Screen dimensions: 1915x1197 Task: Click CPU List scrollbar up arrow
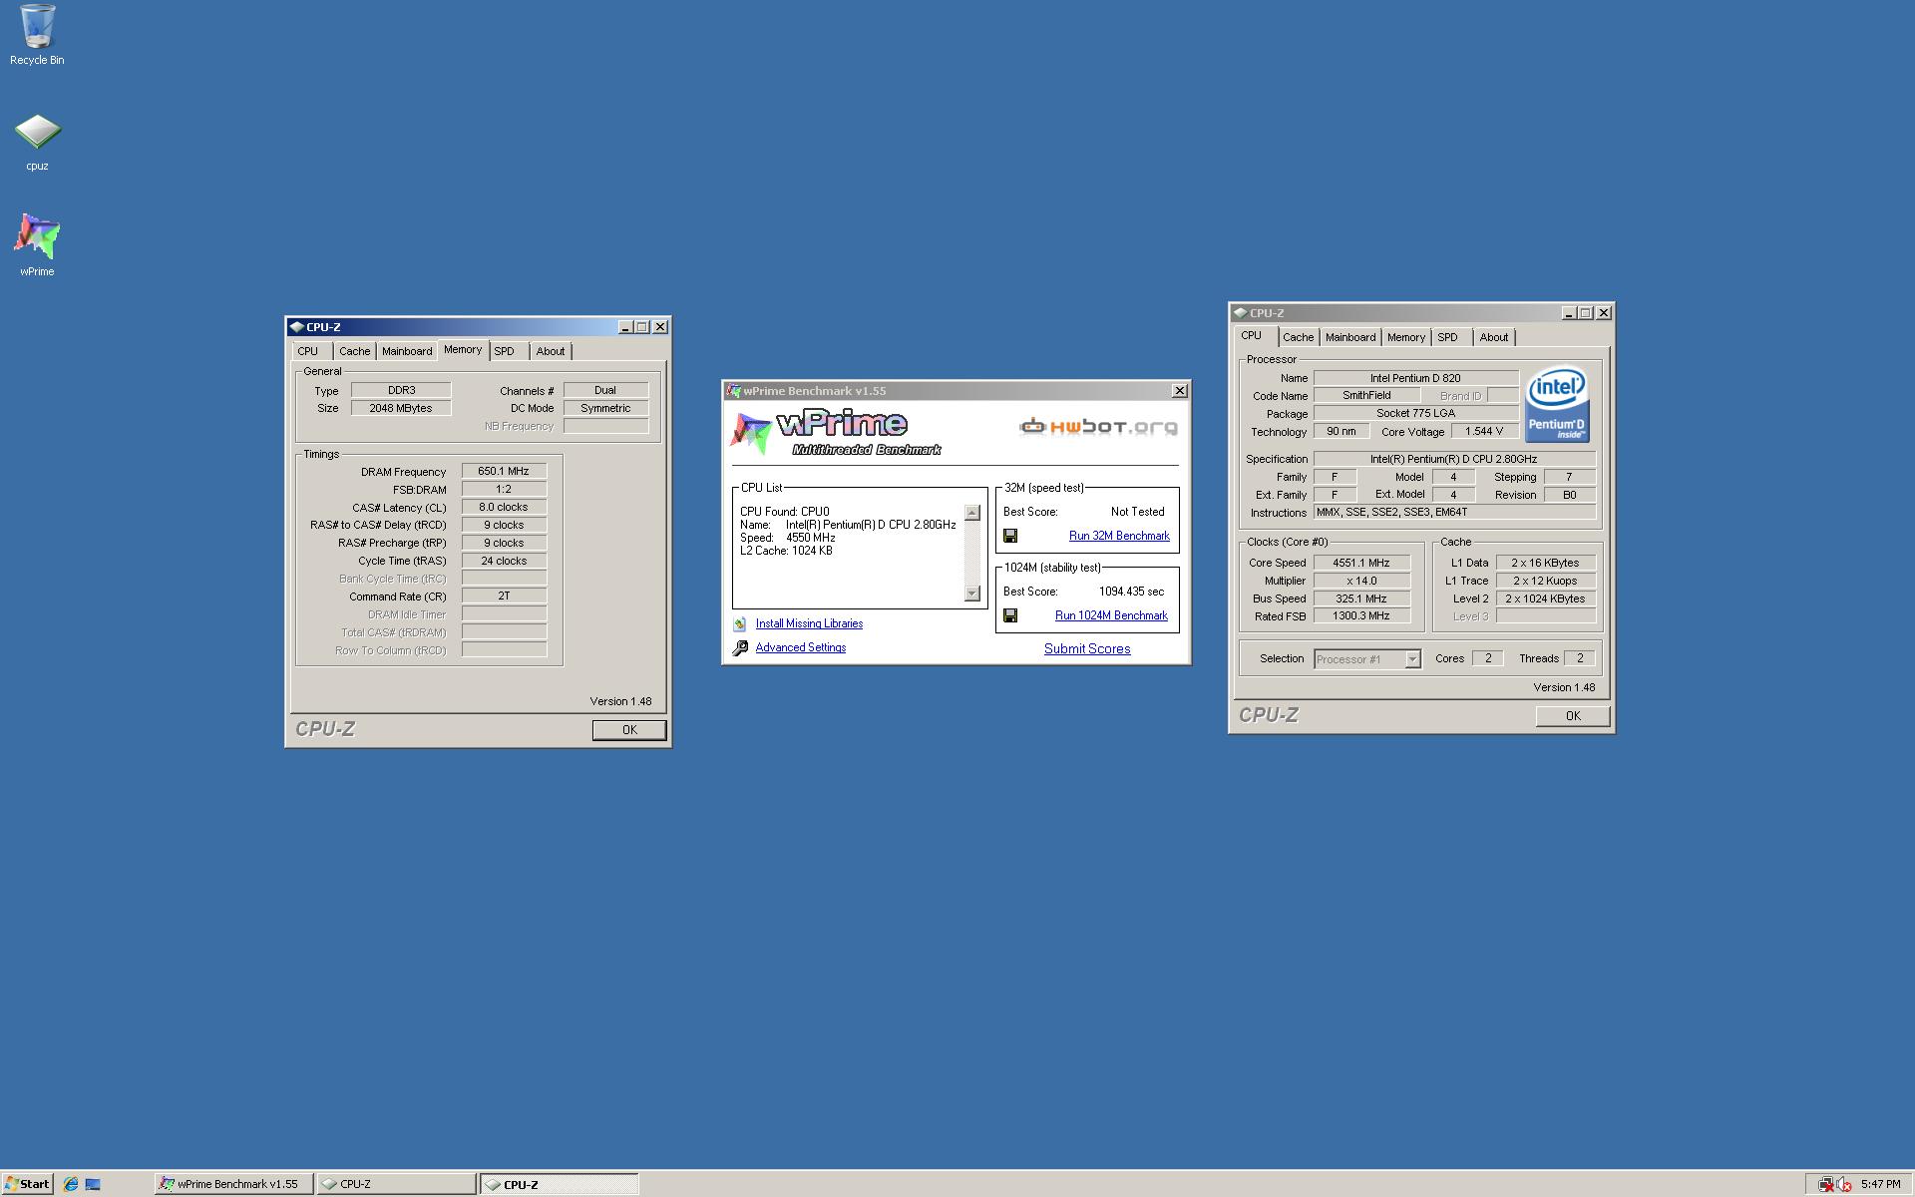(x=972, y=513)
